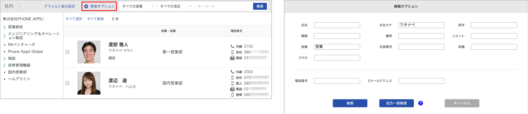Viewport: 528px width, 114px height.
Task: Click the 部署 field containing 営業
Action: [x=337, y=47]
